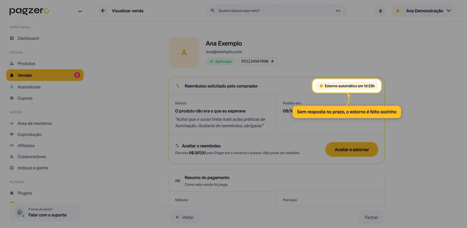The width and height of the screenshot is (467, 228).
Task: Click the Indique e ganhe gift icon
Action: [12, 168]
